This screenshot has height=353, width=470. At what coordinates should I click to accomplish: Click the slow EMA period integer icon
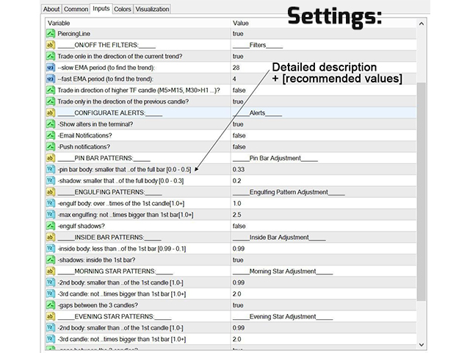point(51,68)
